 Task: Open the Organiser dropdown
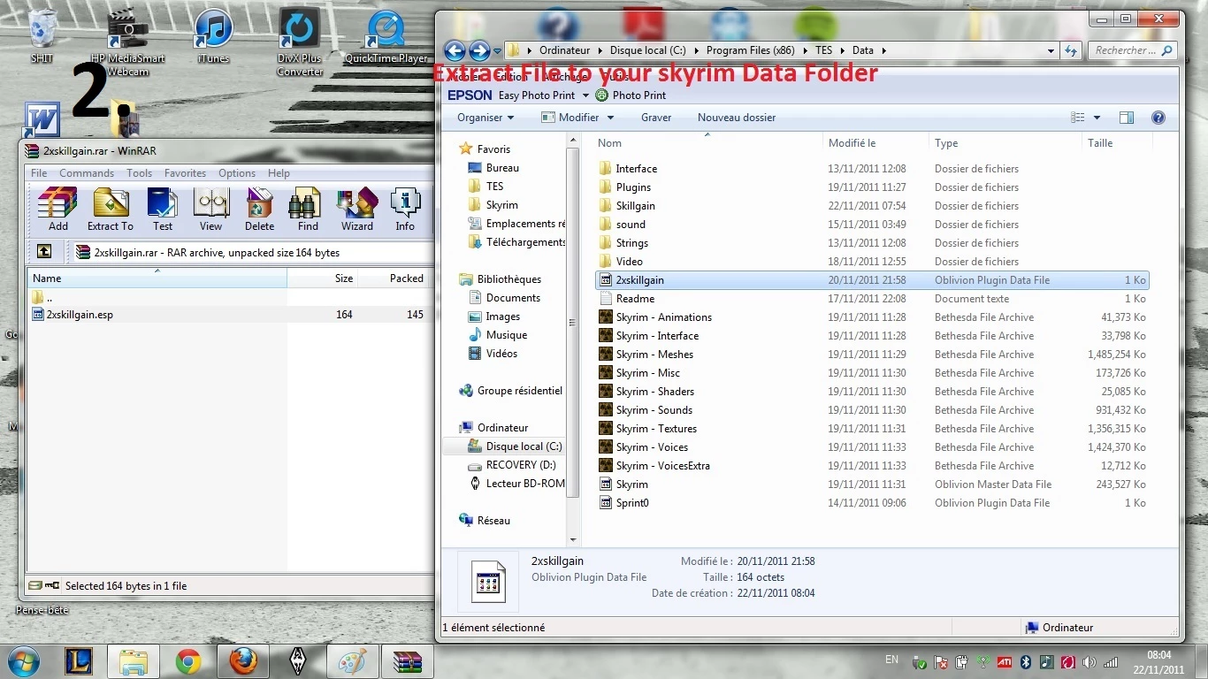[x=485, y=118]
